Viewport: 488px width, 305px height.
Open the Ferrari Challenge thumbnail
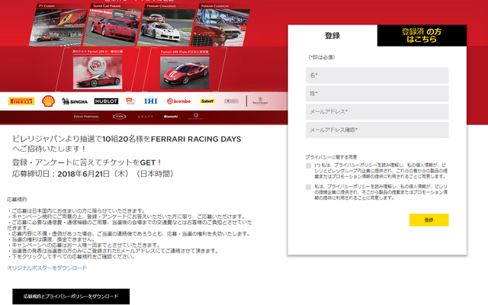[166, 27]
